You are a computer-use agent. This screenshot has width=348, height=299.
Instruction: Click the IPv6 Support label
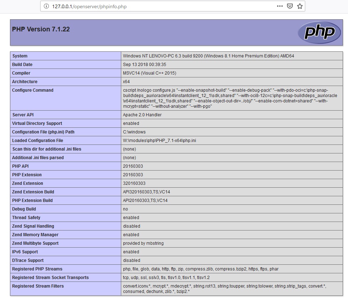tap(25, 252)
